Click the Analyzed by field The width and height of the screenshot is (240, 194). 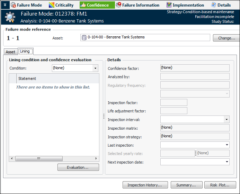(195, 76)
